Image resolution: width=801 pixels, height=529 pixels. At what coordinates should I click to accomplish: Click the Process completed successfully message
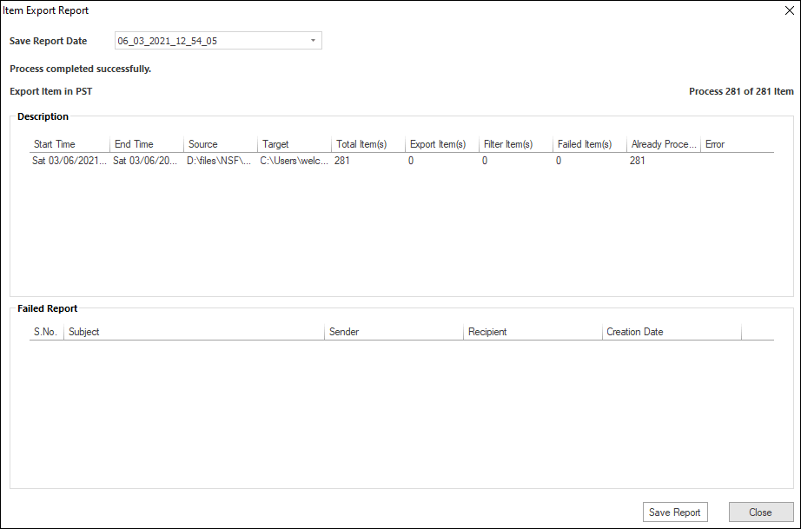[81, 69]
